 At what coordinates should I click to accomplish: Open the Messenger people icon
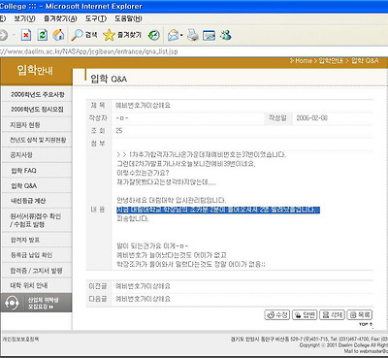coord(226,35)
